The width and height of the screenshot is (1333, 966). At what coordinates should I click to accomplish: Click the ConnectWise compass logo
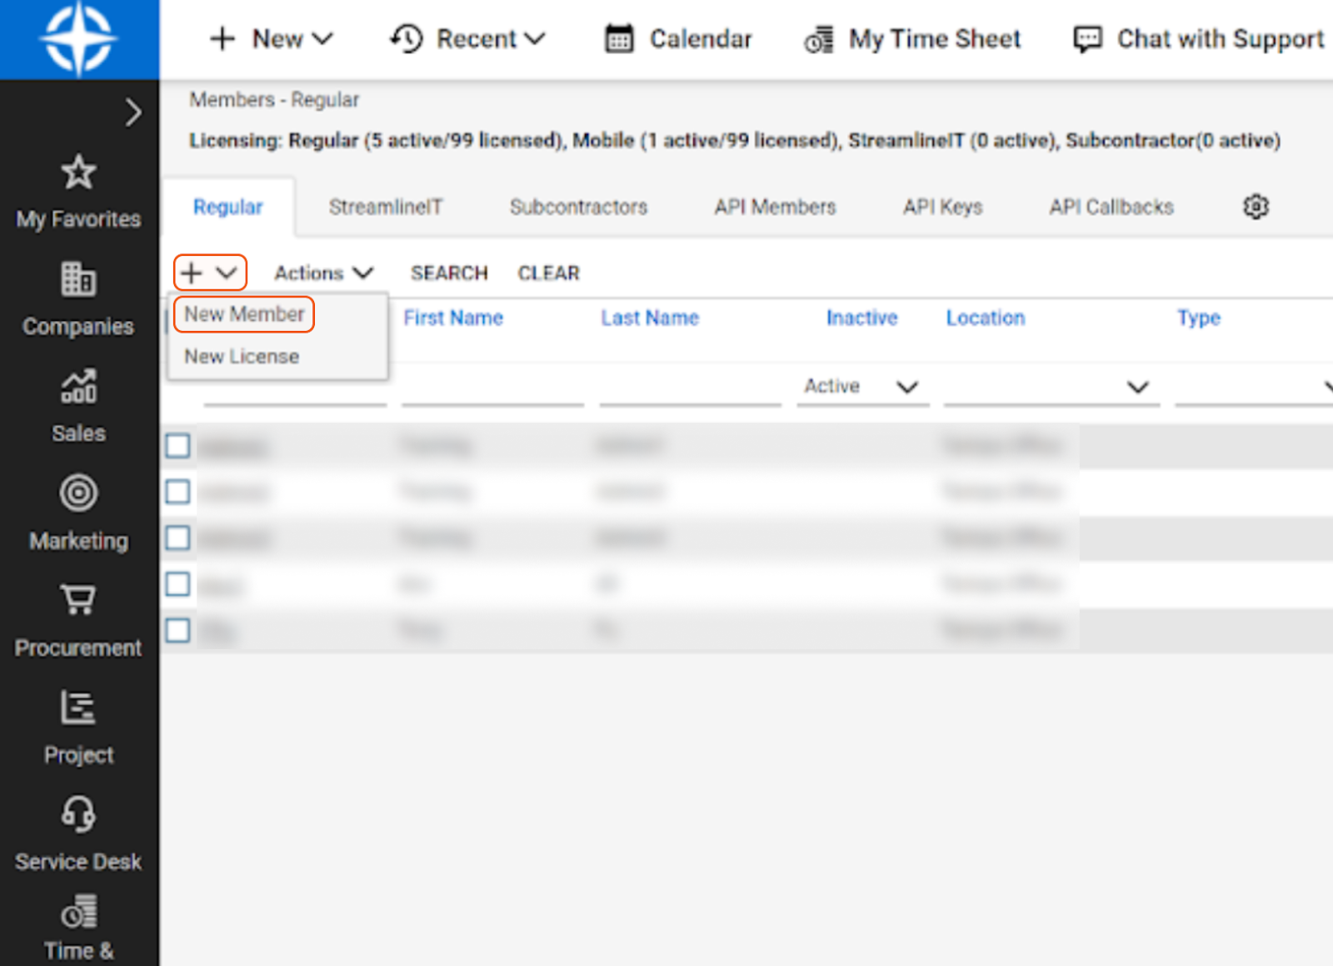click(79, 39)
